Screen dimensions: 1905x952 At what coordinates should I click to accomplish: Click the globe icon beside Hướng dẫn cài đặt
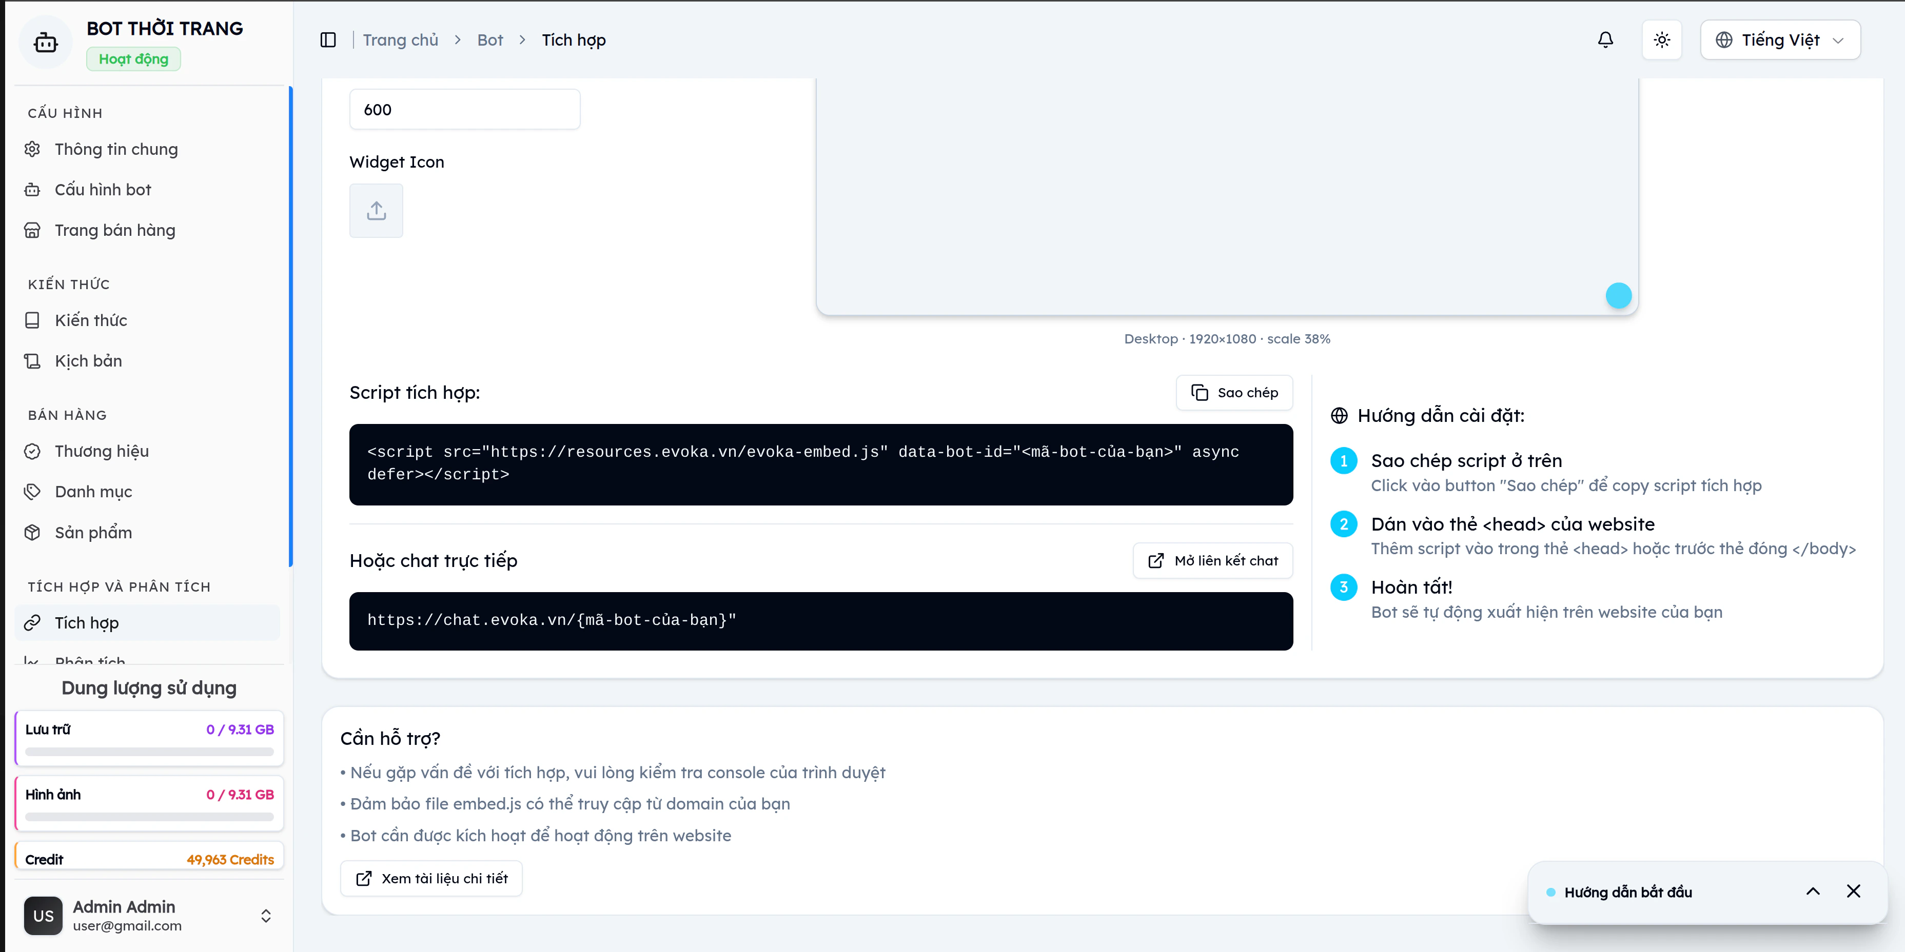click(x=1339, y=416)
